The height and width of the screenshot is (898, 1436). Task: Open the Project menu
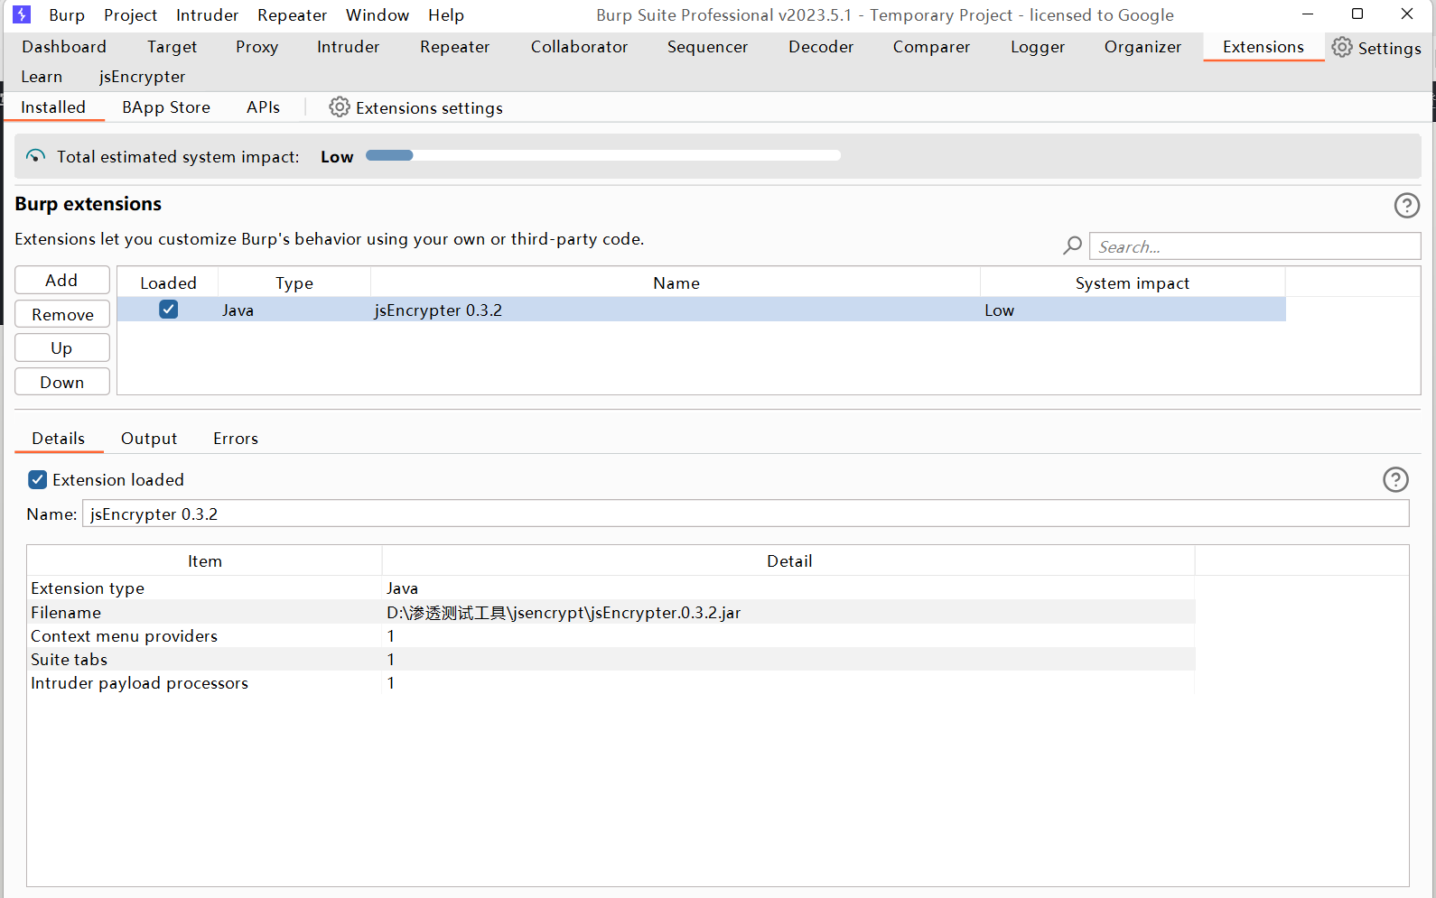(130, 15)
